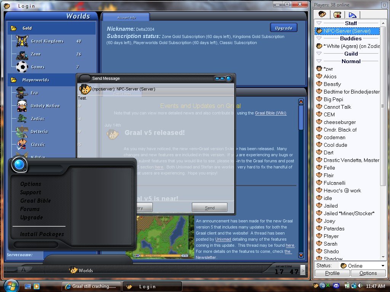The height and width of the screenshot is (292, 390).
Task: Choose Install Packages in the start menu
Action: pyautogui.click(x=42, y=234)
